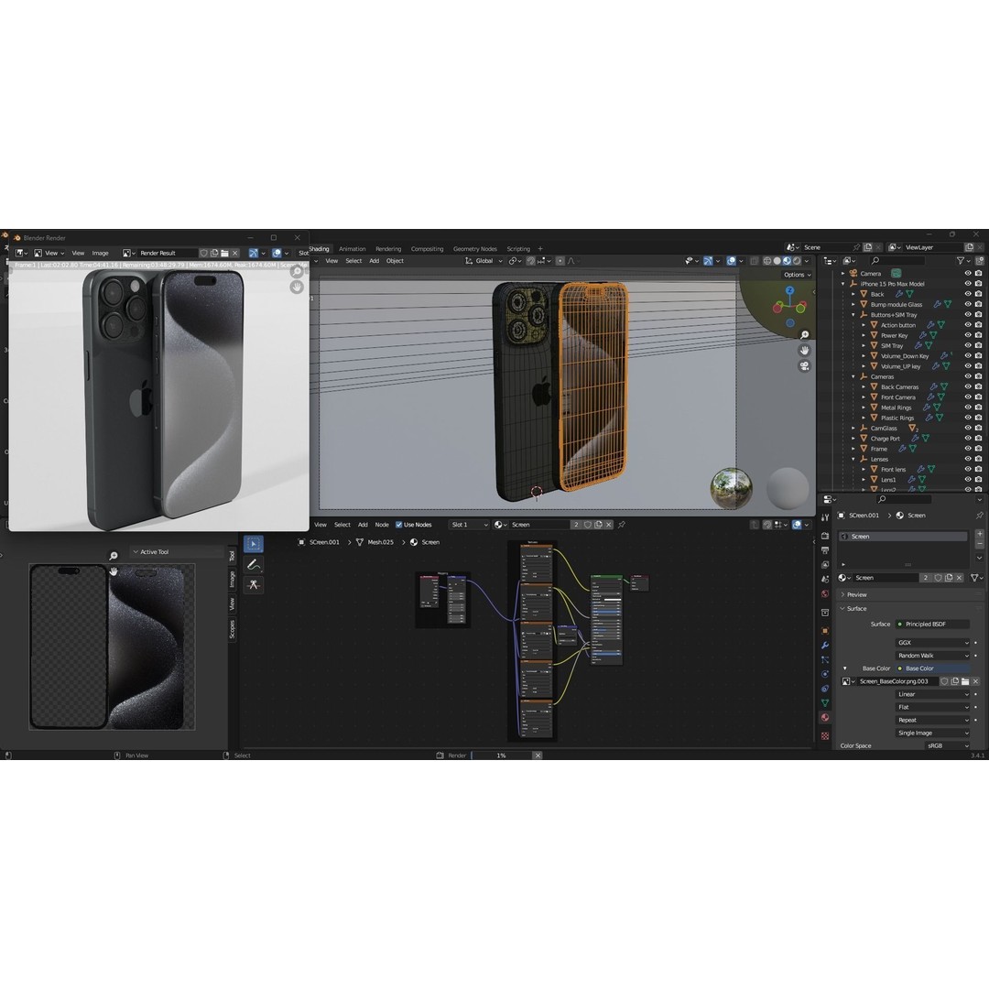Collapse the Buttons+SIM Tray group

click(x=853, y=315)
